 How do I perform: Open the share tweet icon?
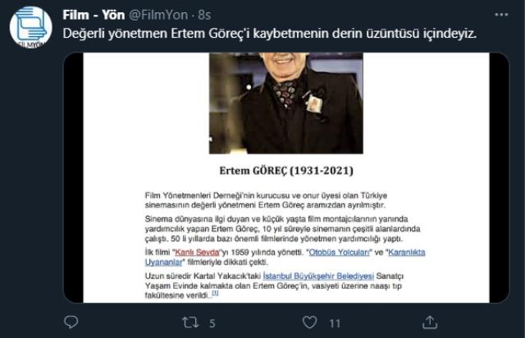click(430, 322)
